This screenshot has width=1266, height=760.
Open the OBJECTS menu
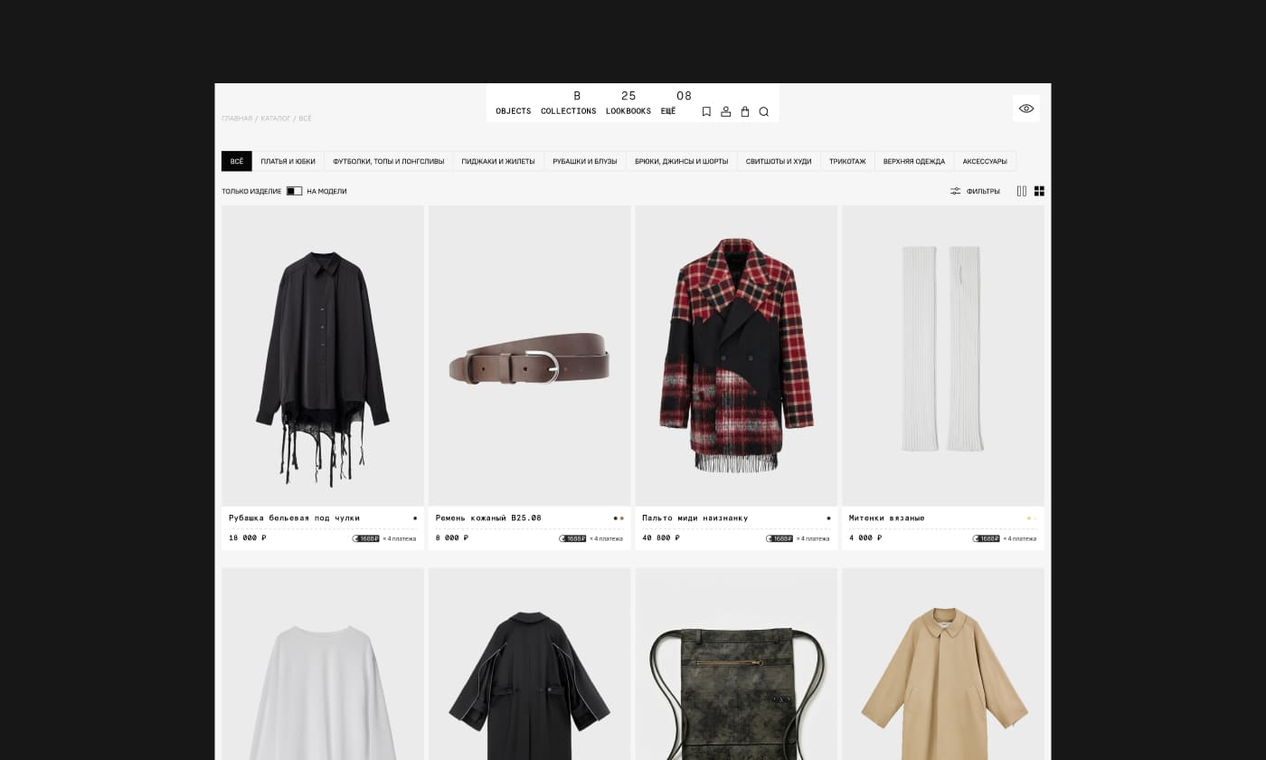coord(514,111)
